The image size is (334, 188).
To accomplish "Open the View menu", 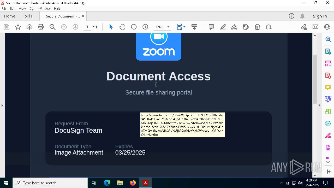I will tap(22, 9).
